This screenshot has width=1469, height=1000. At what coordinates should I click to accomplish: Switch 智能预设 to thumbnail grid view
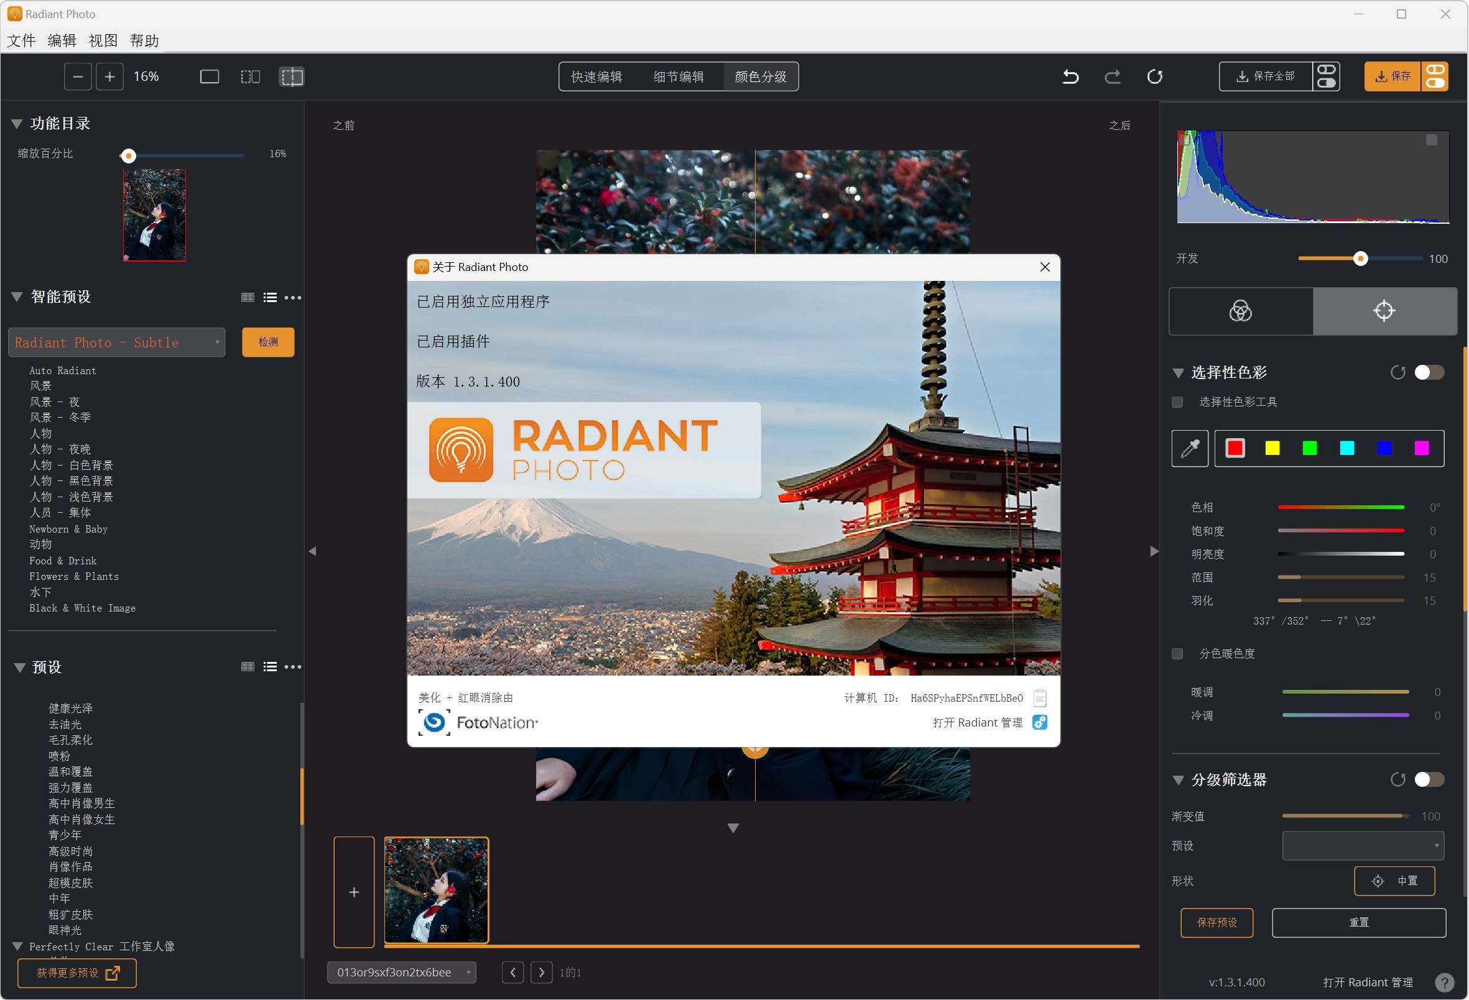tap(248, 298)
